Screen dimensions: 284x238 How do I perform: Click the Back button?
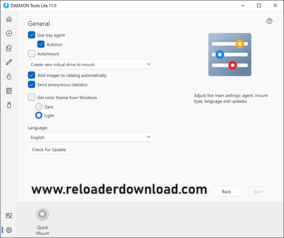(226, 192)
